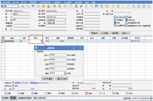This screenshot has height=101, width=153.
Task: Click the 拉头1 input field
Action: point(58,55)
